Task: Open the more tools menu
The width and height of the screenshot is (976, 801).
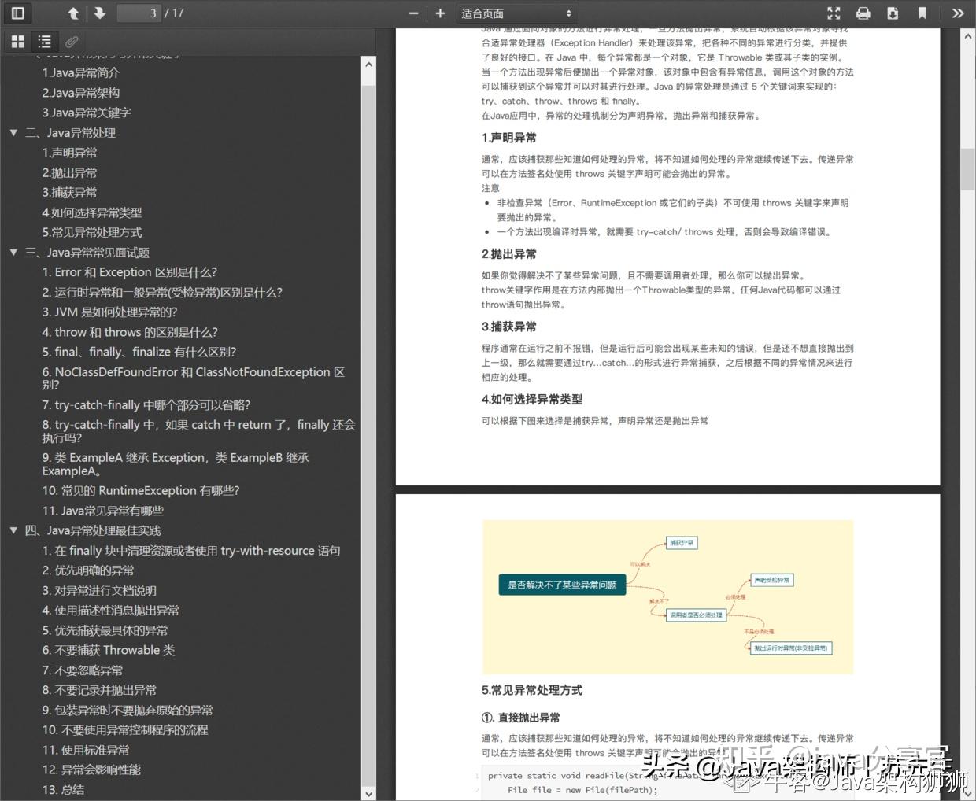Action: point(957,13)
